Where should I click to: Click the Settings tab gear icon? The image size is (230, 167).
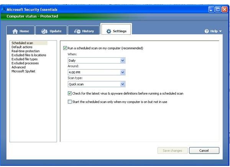coord(109,31)
